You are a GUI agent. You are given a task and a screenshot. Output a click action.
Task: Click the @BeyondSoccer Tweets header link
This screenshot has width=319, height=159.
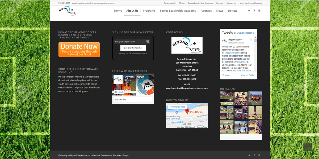point(244,33)
